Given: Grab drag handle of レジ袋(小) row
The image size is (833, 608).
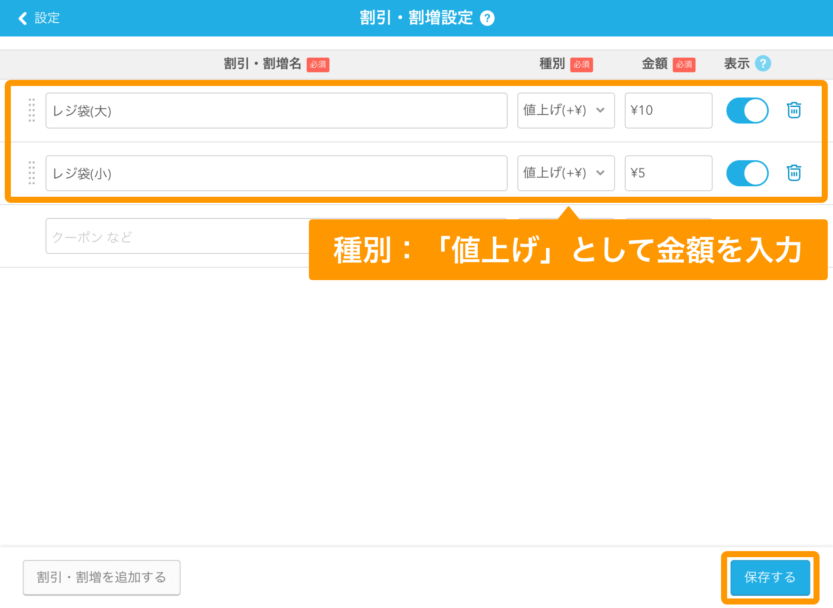Looking at the screenshot, I should (32, 173).
